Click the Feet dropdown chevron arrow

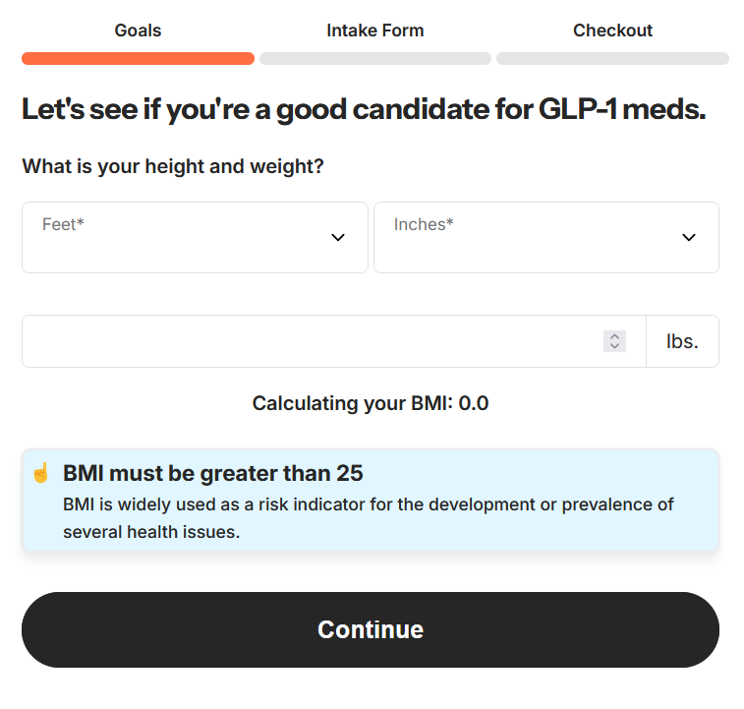(x=338, y=237)
